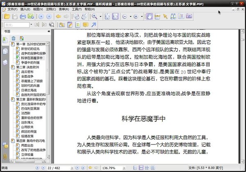Open a file with the folder icon
Viewport: 246px width, 172px height.
pyautogui.click(x=7, y=16)
